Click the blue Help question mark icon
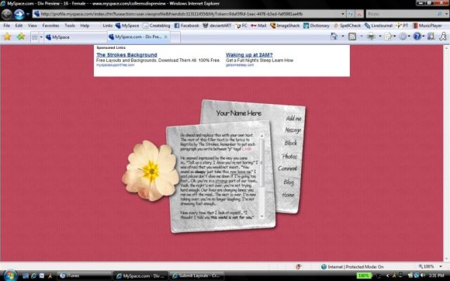450x281 pixels. pyautogui.click(x=417, y=36)
